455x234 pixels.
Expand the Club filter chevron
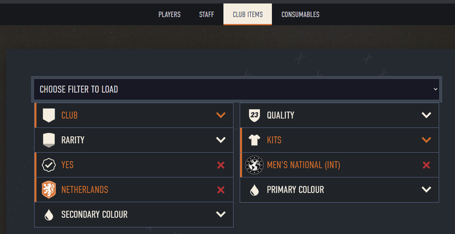[221, 115]
